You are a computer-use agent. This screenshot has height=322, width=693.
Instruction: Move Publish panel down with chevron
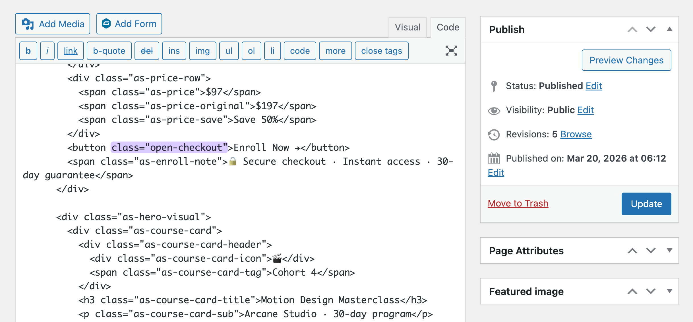click(651, 29)
